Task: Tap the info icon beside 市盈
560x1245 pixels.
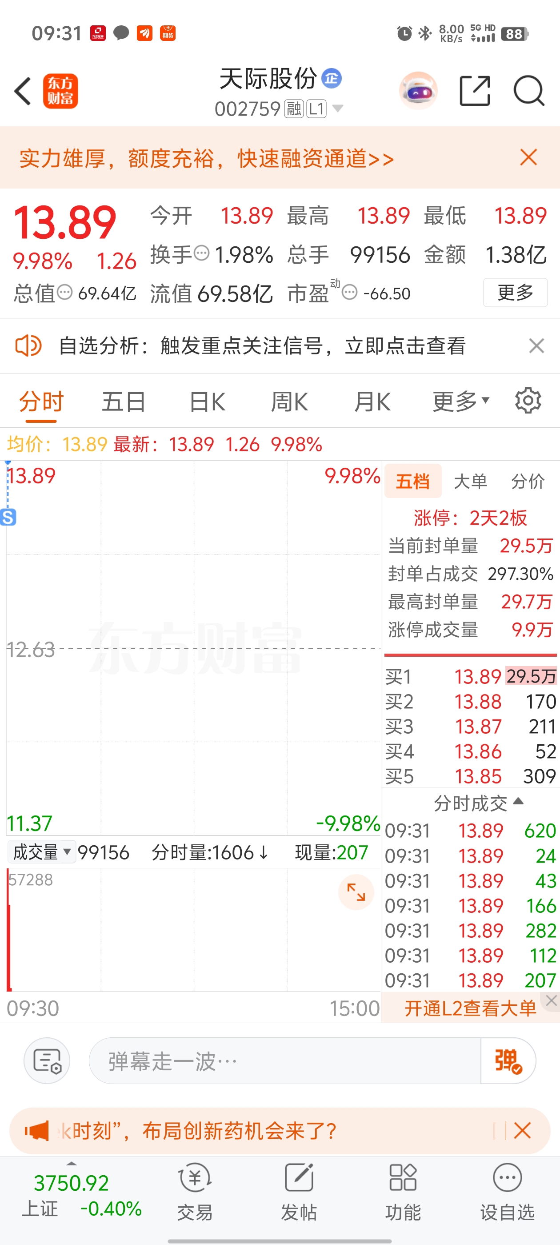Action: point(349,292)
